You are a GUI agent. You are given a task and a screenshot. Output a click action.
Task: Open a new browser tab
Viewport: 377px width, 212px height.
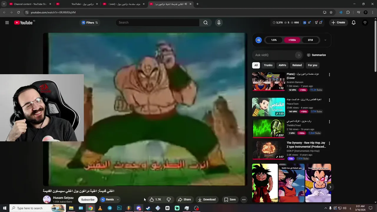point(197,4)
